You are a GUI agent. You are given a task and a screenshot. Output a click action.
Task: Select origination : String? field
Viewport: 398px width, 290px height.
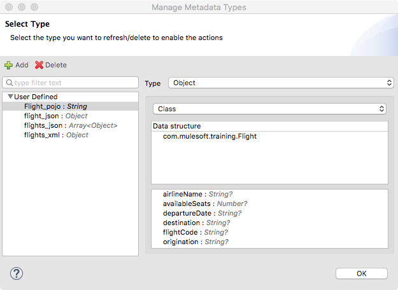[x=269, y=242]
